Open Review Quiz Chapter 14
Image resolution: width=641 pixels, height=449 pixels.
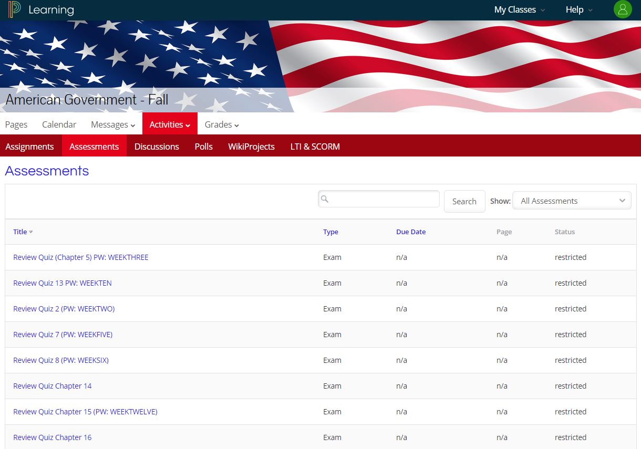coord(53,386)
